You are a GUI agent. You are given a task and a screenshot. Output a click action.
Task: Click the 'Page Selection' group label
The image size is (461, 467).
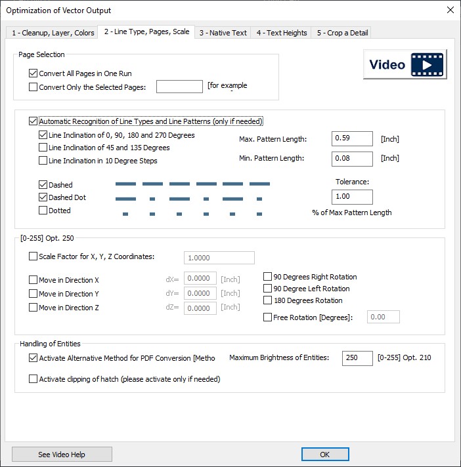point(41,54)
